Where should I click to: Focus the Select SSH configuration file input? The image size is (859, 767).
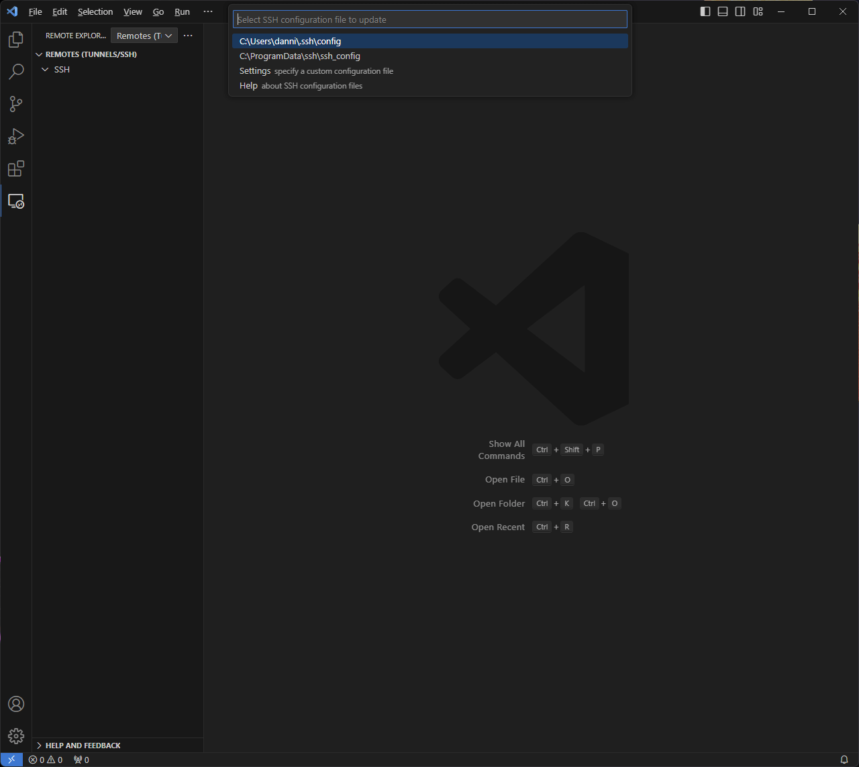click(x=430, y=19)
